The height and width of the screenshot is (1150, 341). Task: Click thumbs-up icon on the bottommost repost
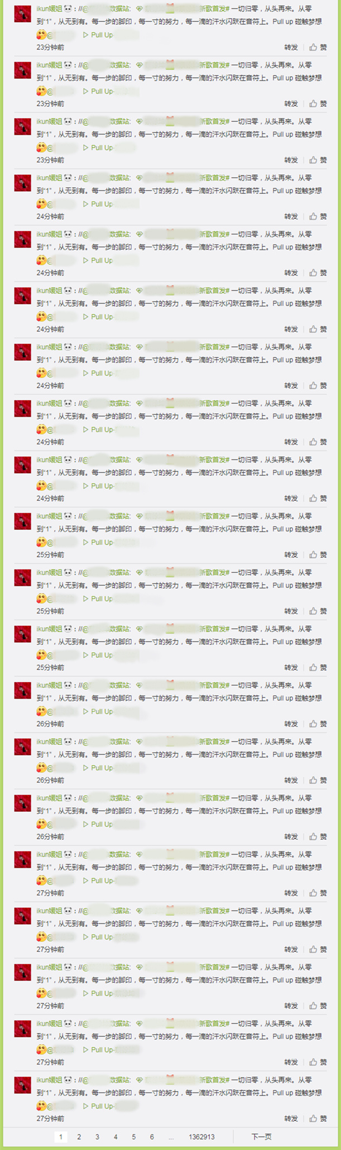click(313, 1118)
